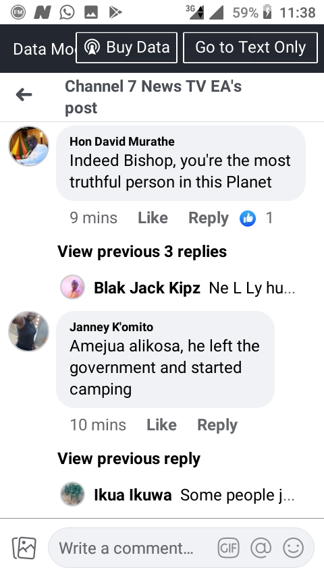Like Janney K'omito's comment
324x576 pixels.
(x=161, y=425)
